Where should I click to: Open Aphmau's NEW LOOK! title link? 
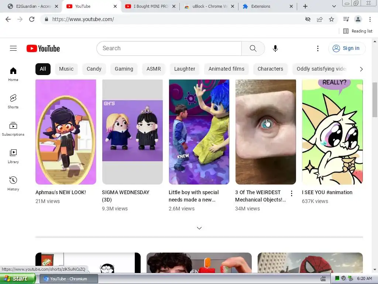click(61, 192)
